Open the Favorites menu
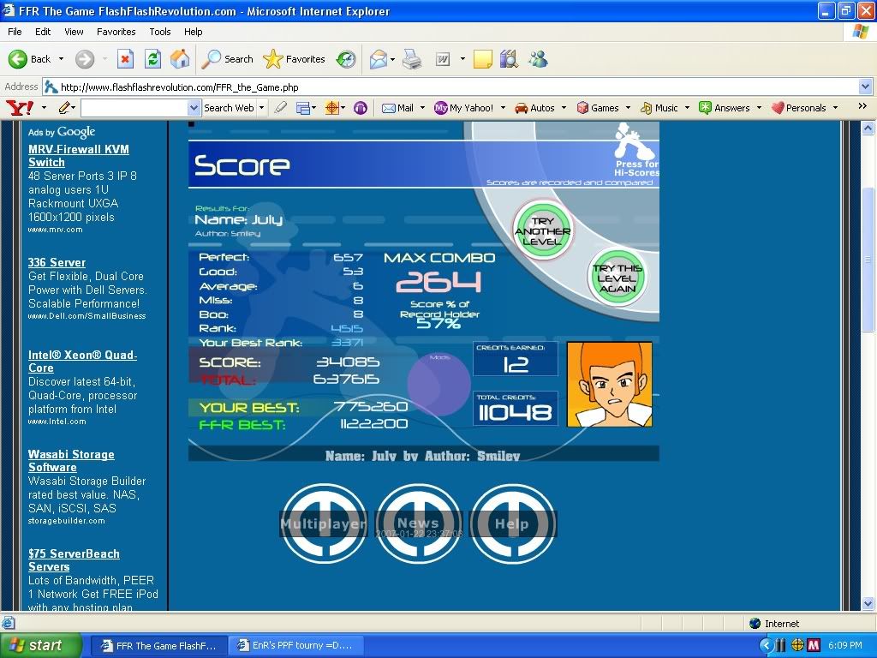This screenshot has height=658, width=877. [x=116, y=32]
